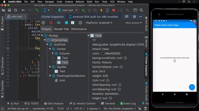Screen dimensions: 199x111
Task: Toggle Slow Animations clock icon
Action: pyautogui.click(x=80, y=23)
